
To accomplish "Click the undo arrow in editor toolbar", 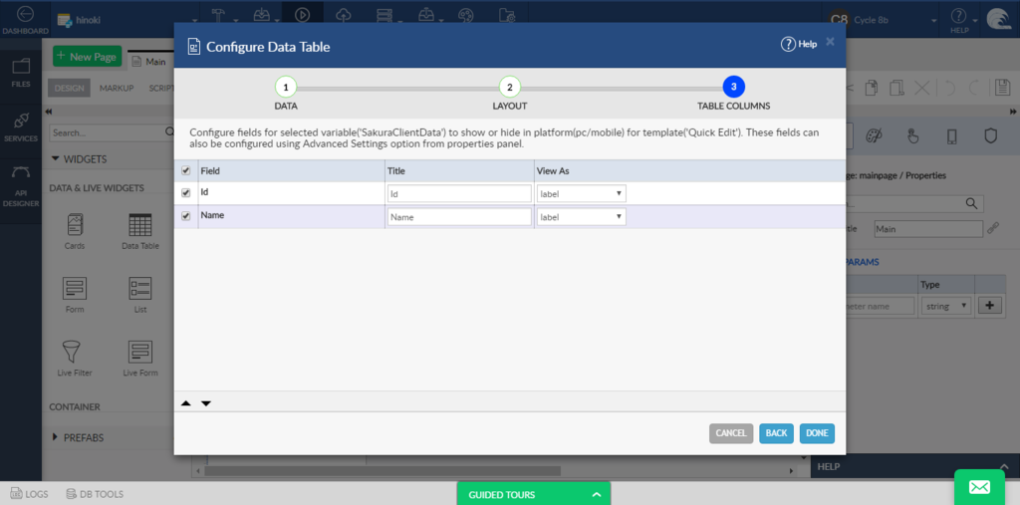I will [949, 88].
